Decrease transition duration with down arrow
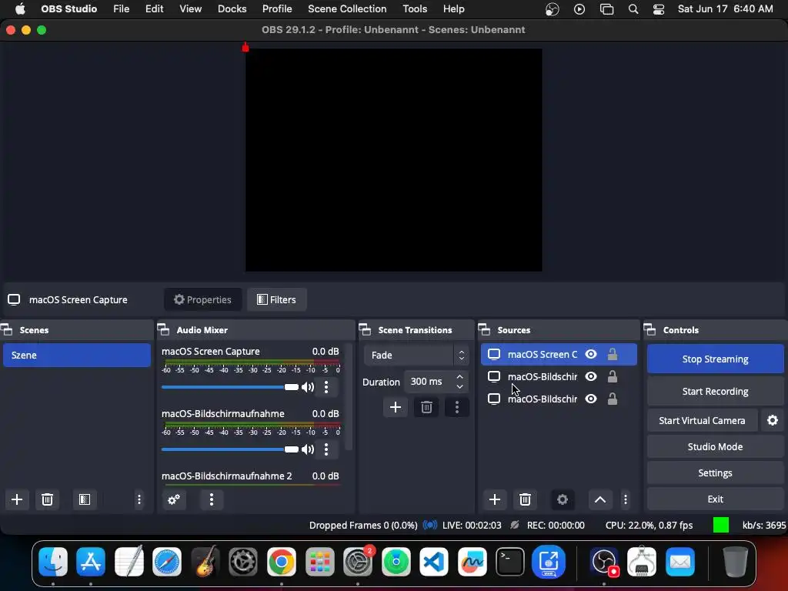 459,386
